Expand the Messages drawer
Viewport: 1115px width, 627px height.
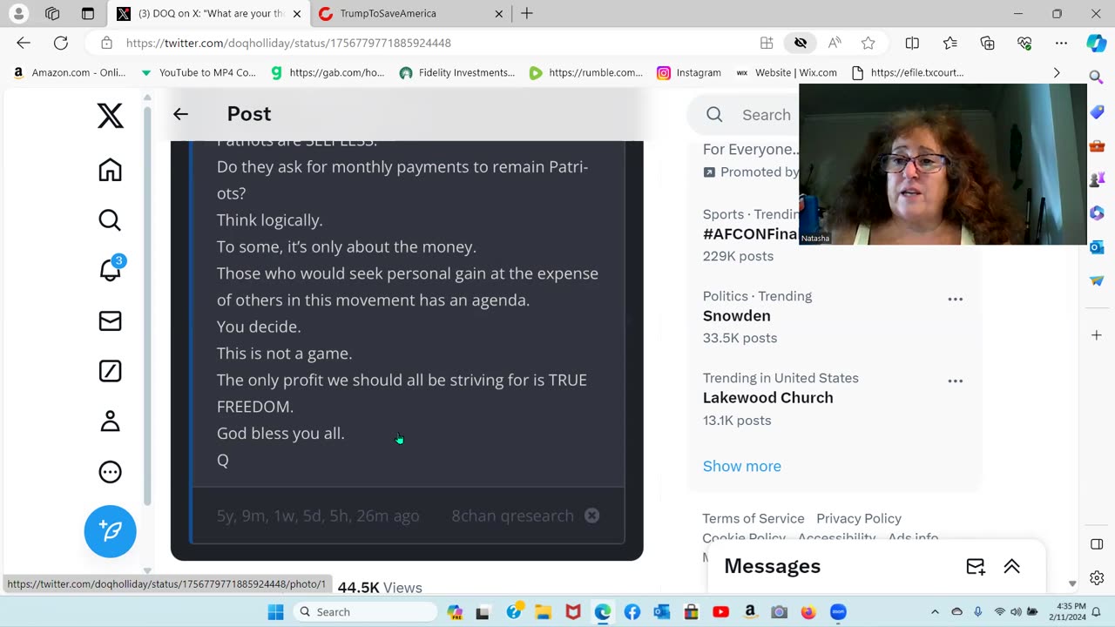[x=1011, y=567]
